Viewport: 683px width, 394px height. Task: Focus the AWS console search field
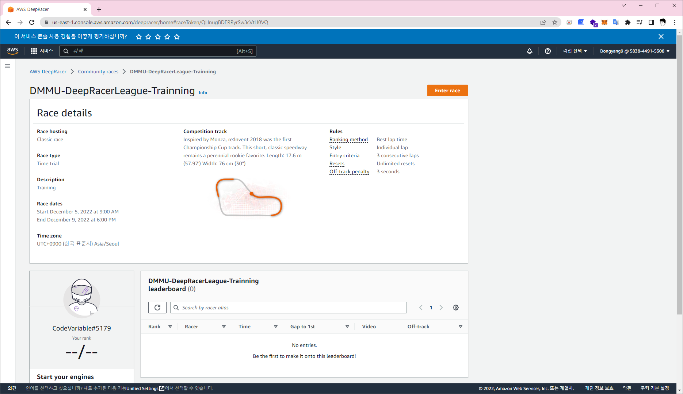[158, 51]
